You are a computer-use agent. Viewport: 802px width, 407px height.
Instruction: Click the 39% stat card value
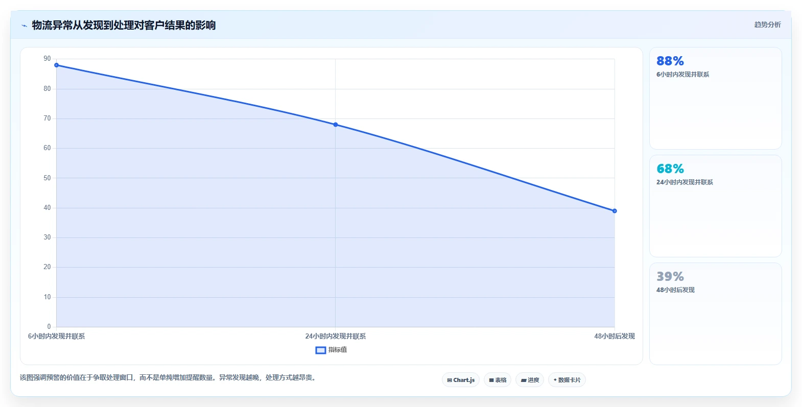click(x=670, y=277)
